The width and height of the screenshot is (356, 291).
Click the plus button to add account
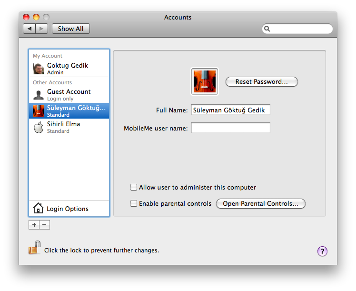(34, 225)
